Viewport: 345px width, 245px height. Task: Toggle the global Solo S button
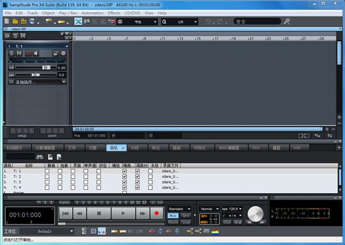click(15, 36)
